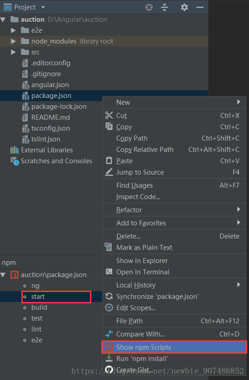Click the angular.json file icon
This screenshot has height=380, width=249.
[25, 85]
